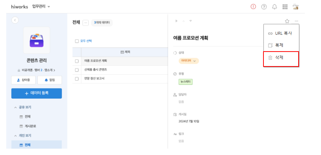The height and width of the screenshot is (155, 321).
Task: Open the notification bell in header
Action: click(274, 7)
